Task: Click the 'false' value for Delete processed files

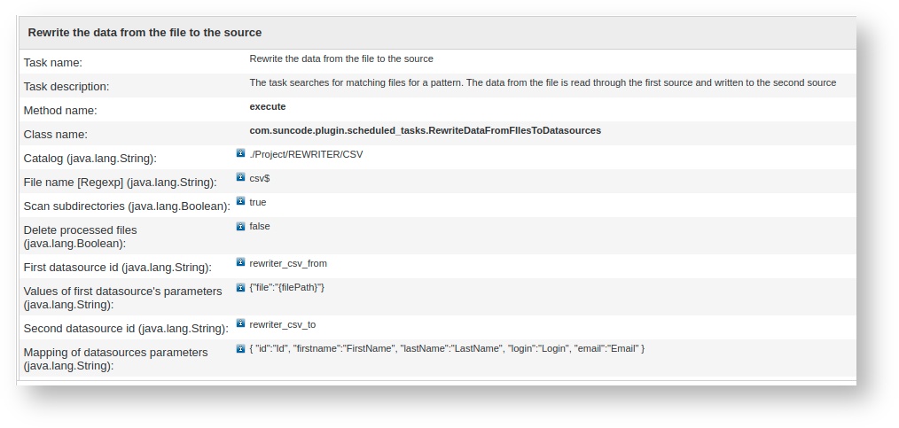Action: coord(259,226)
